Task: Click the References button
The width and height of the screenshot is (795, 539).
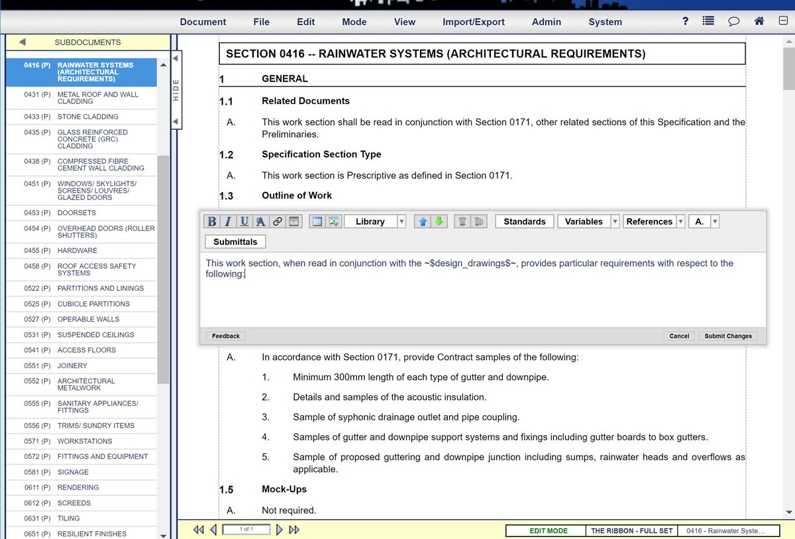Action: pos(649,222)
